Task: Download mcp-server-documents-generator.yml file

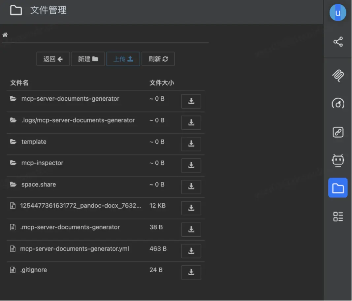Action: click(191, 251)
